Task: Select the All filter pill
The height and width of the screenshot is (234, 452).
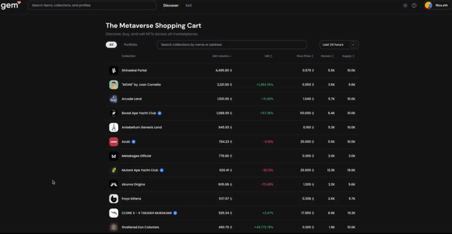Action: point(111,45)
